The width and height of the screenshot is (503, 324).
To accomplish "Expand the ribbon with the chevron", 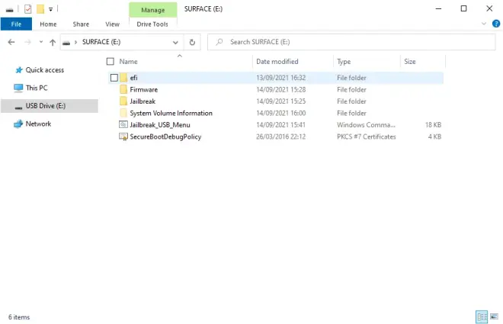I will [484, 24].
